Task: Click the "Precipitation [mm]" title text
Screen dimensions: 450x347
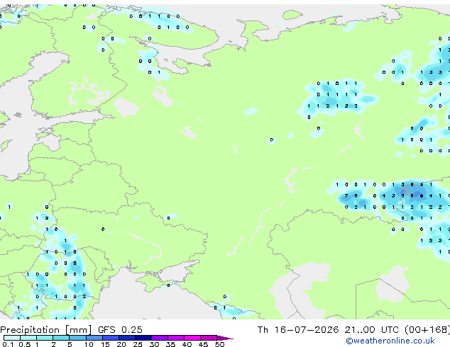Action: coord(46,330)
